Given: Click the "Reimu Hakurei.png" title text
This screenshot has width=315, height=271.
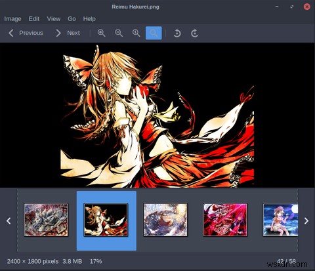Looking at the screenshot, I should click(135, 7).
